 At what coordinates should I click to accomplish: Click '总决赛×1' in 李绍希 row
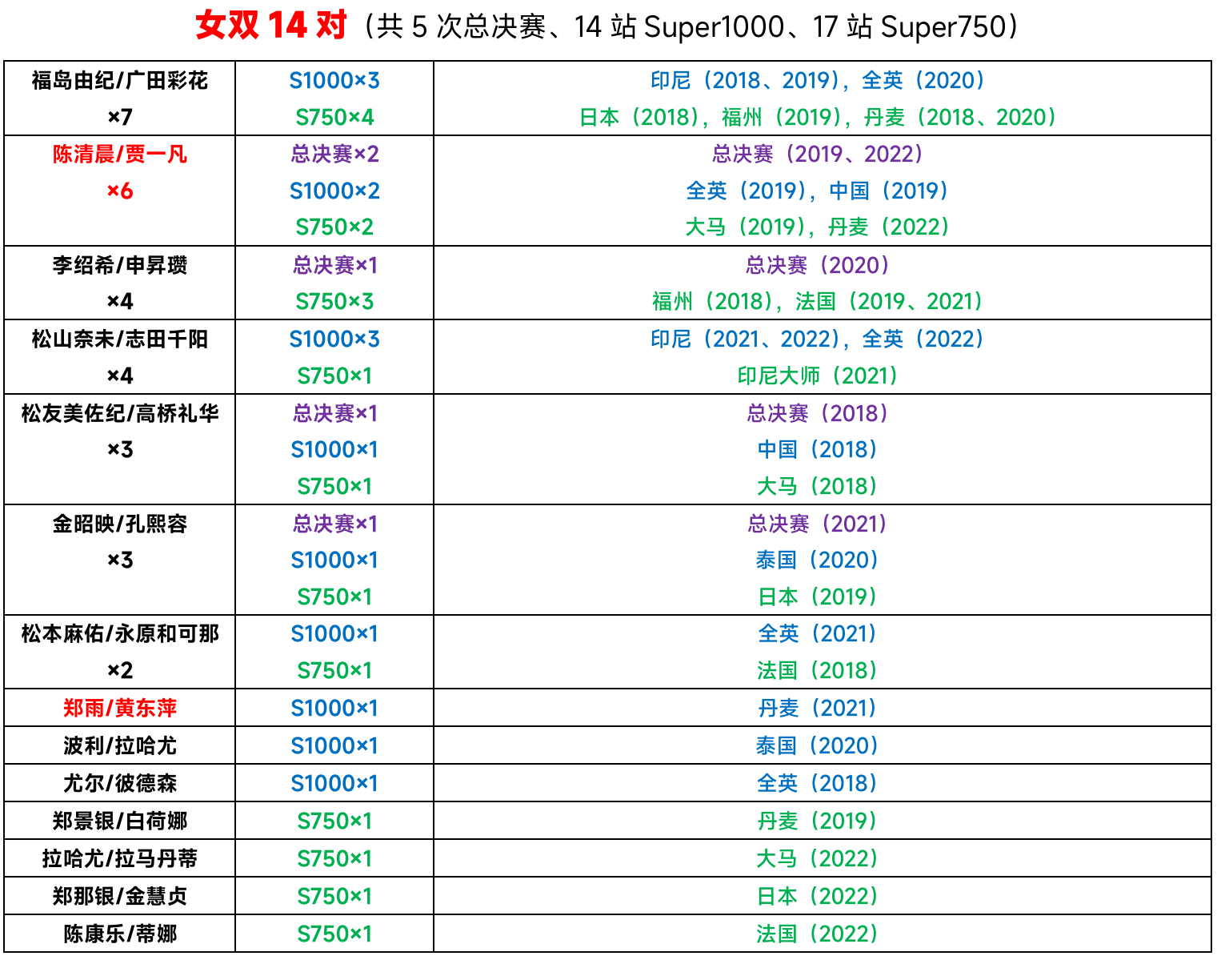tap(334, 265)
